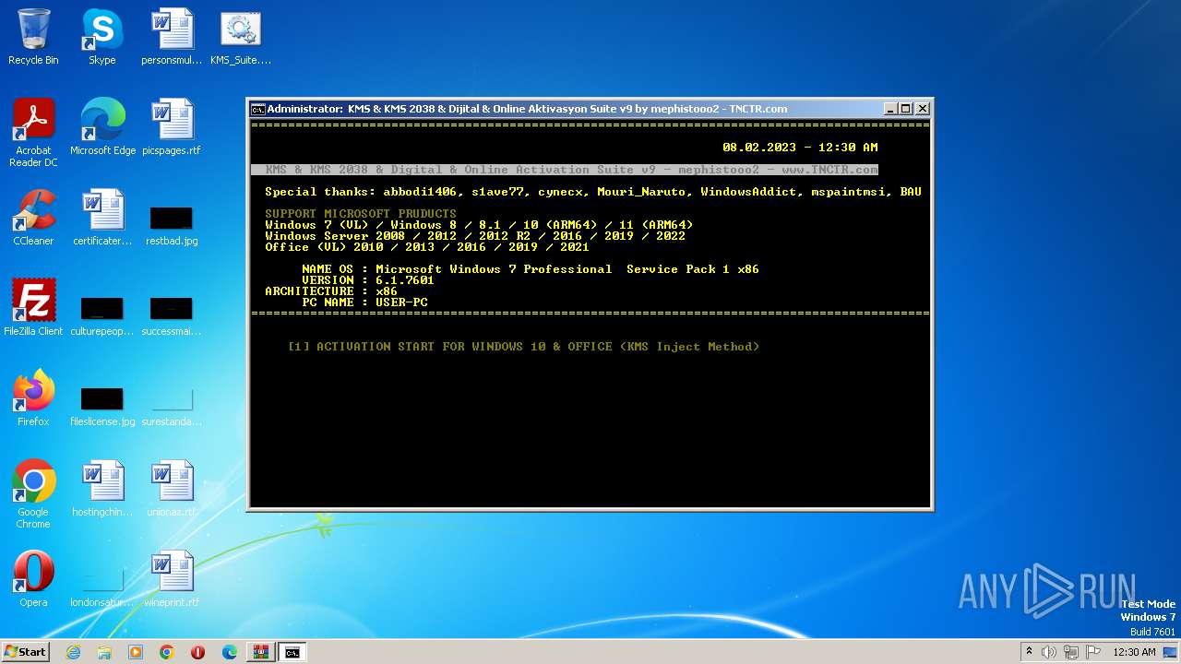Click the 'VERSION : 6.1.7601' console line
Viewport: 1181px width, 664px height.
click(x=368, y=280)
